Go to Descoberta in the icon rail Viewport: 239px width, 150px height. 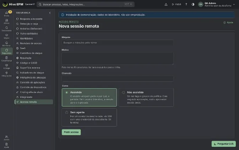6,29
